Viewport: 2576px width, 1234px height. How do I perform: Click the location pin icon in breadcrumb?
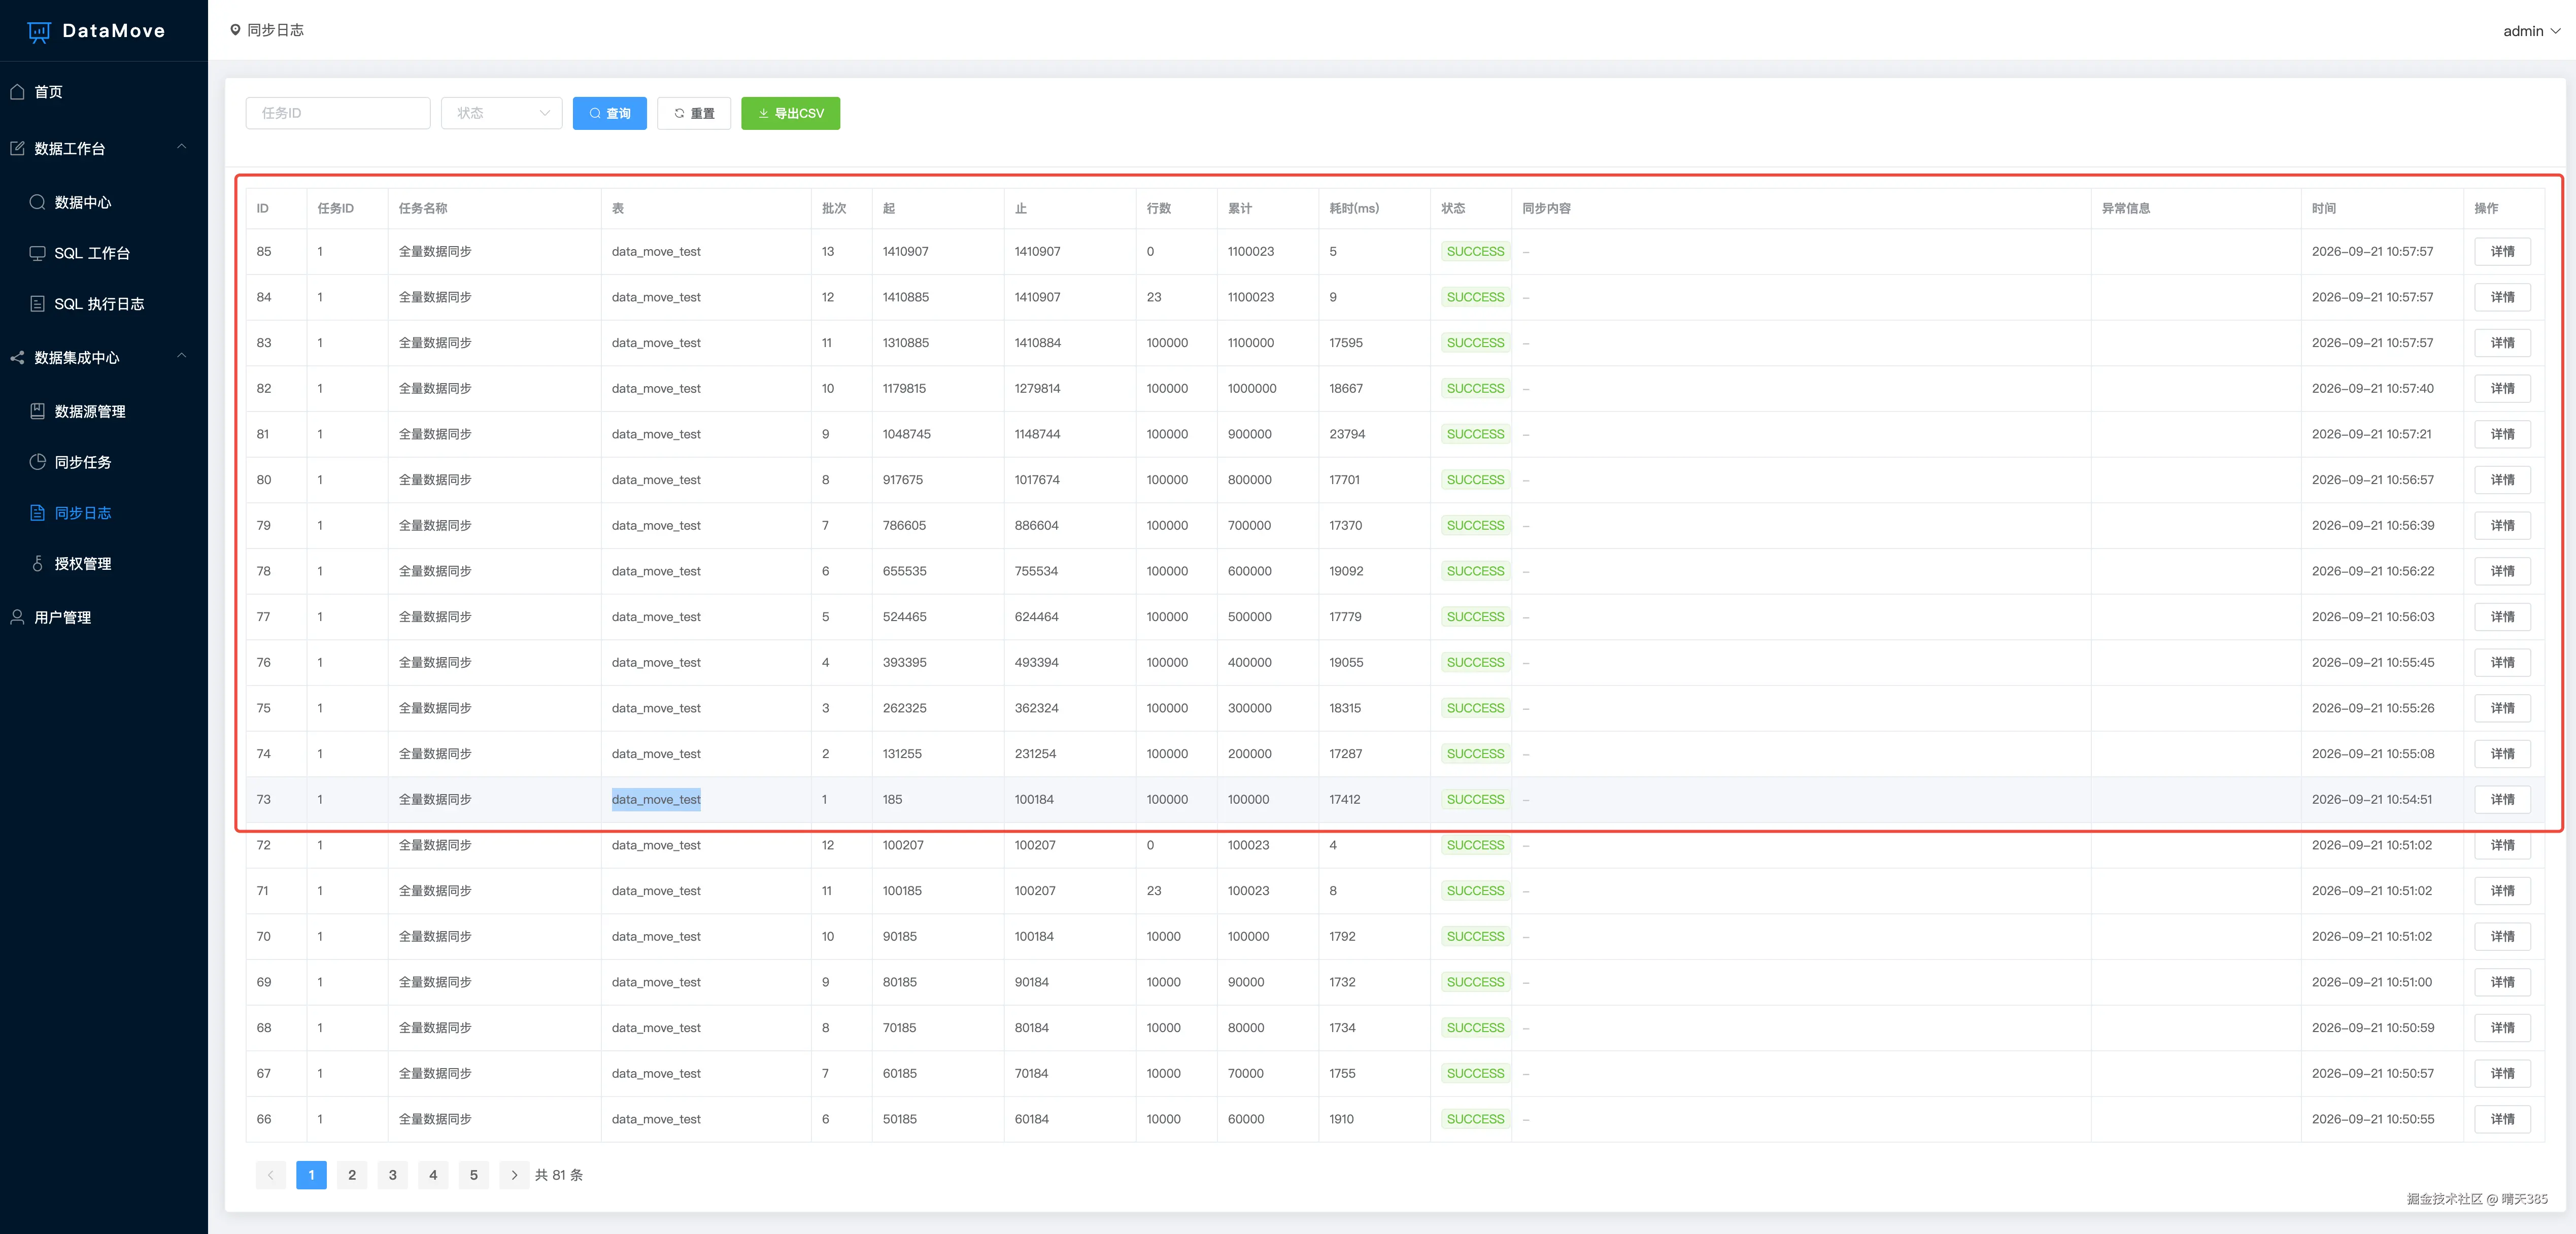[x=235, y=30]
